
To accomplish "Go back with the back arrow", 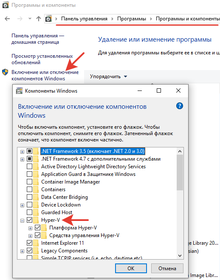I will coord(7,19).
